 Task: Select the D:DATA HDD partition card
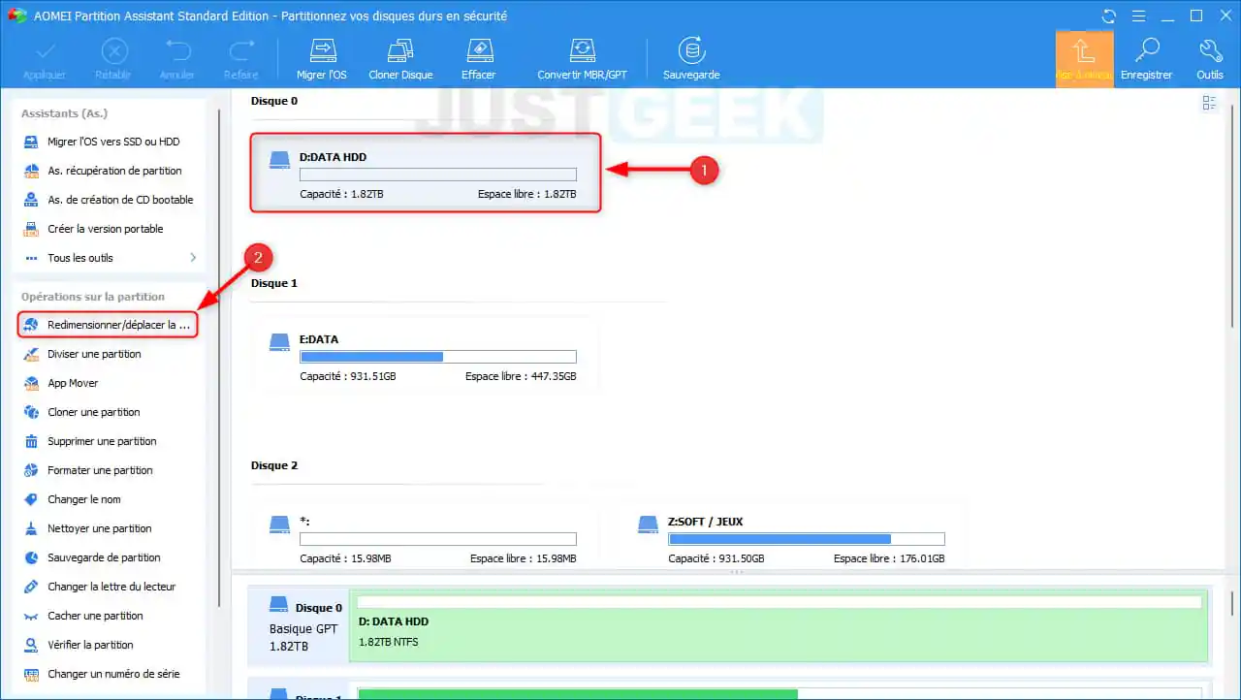(x=426, y=173)
